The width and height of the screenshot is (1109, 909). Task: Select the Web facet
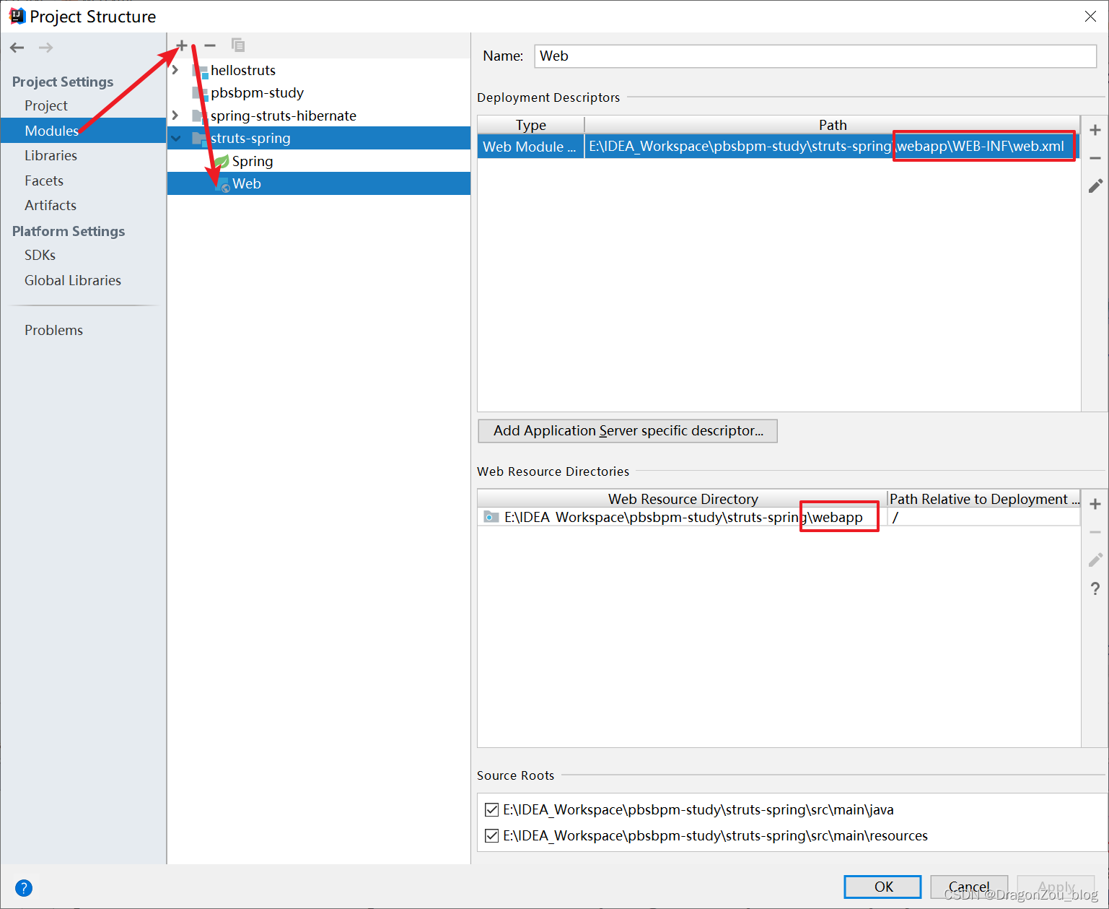319,183
